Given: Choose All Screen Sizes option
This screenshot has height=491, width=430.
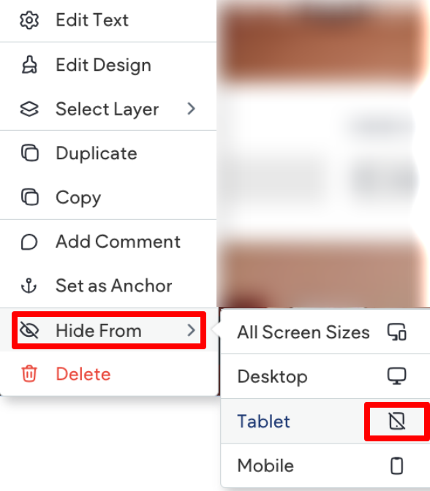Looking at the screenshot, I should click(x=325, y=332).
